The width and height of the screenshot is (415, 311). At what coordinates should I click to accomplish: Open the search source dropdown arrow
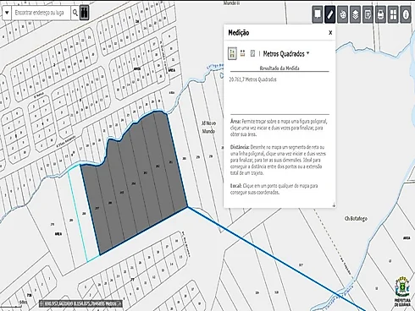coord(7,13)
